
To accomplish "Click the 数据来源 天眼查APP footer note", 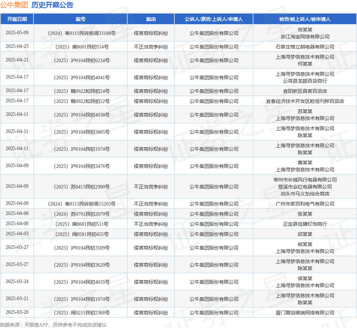I will pyautogui.click(x=53, y=325).
